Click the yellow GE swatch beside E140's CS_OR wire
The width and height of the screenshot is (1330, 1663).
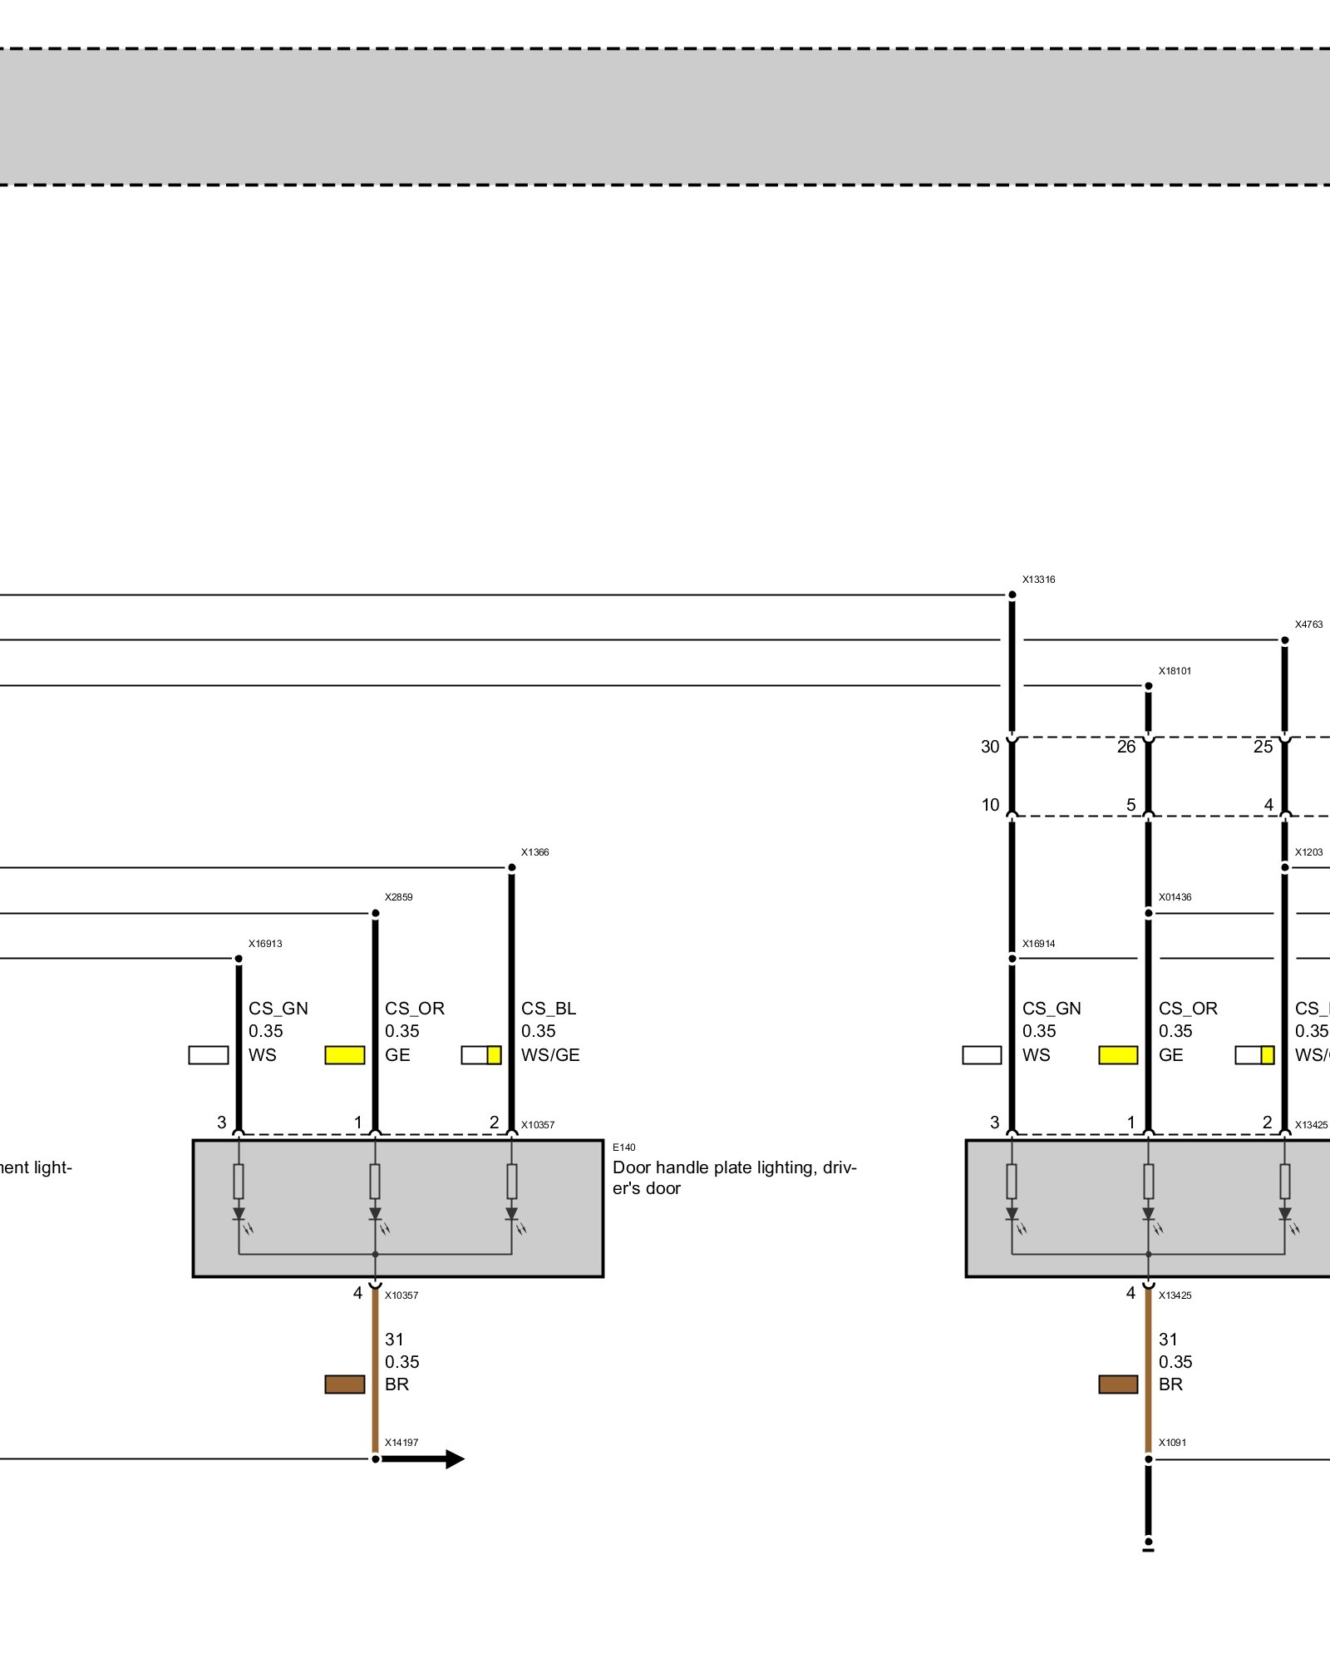[x=345, y=1055]
